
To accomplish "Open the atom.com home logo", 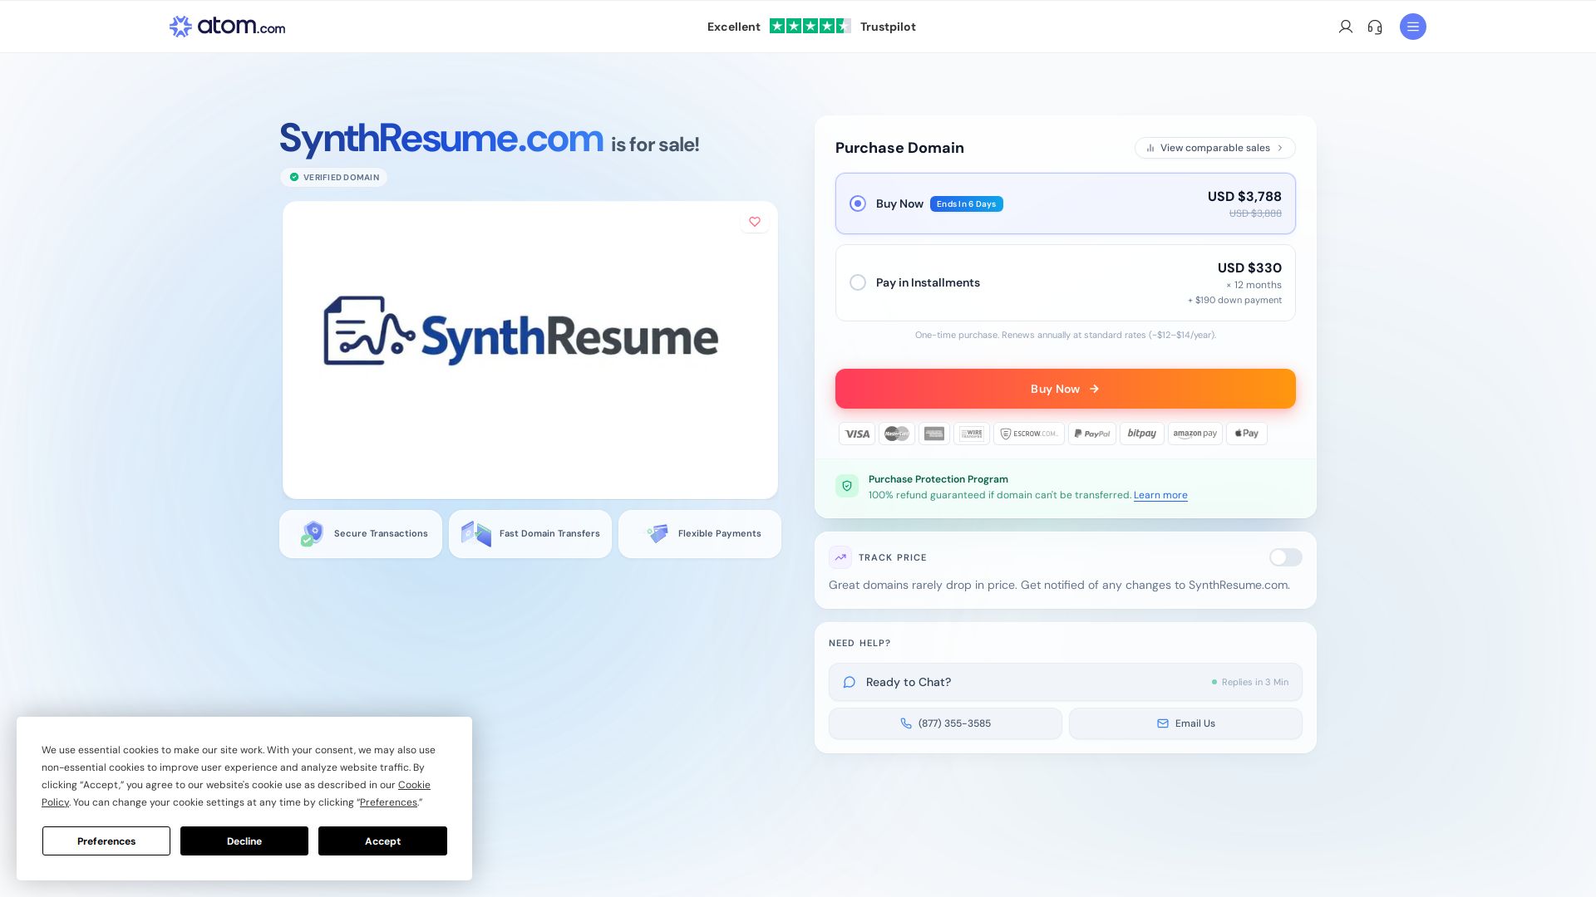I will point(227,27).
